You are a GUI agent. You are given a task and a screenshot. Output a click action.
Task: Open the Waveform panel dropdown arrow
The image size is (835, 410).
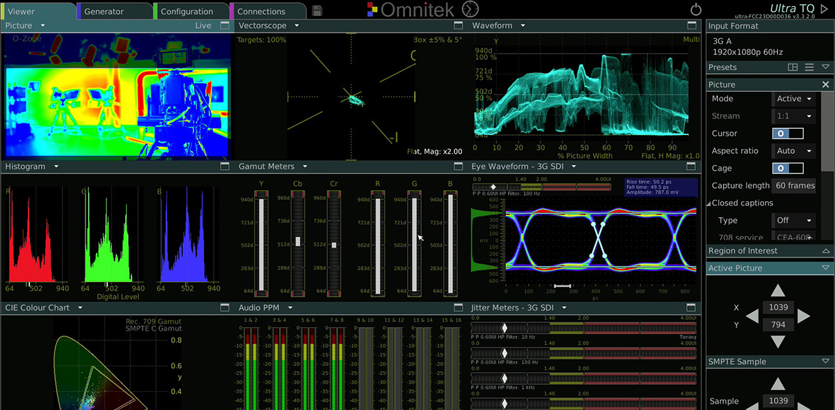click(523, 26)
